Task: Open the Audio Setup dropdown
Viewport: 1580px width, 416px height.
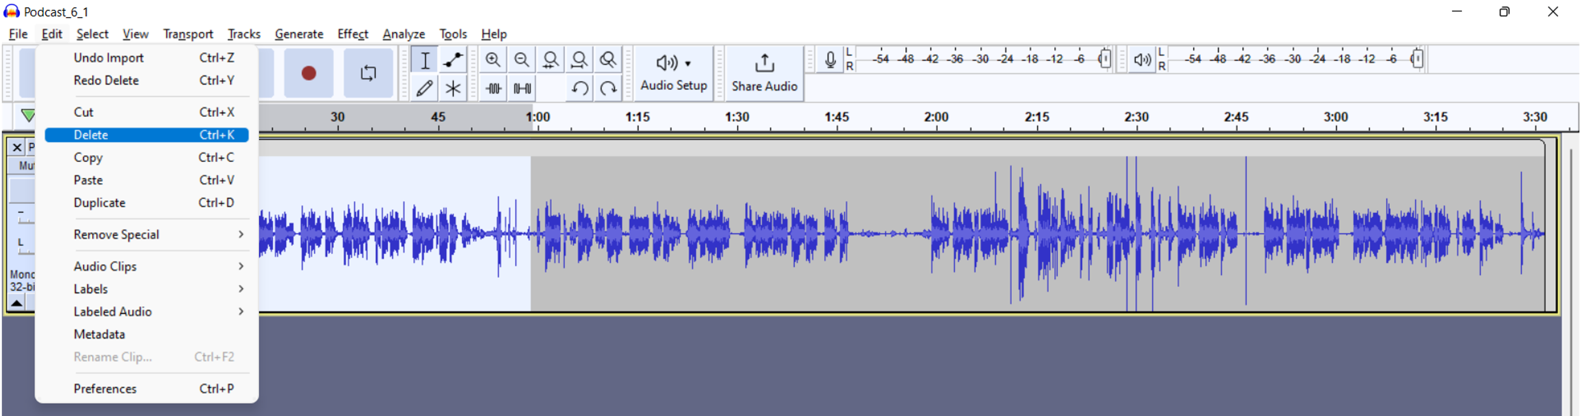Action: pos(674,73)
